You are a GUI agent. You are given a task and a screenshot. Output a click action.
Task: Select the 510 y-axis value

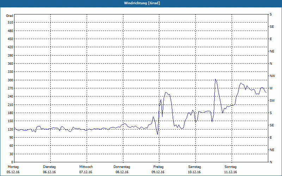point(11,23)
